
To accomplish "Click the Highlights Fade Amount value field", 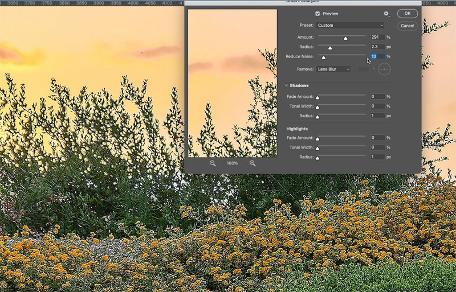I will pos(377,138).
